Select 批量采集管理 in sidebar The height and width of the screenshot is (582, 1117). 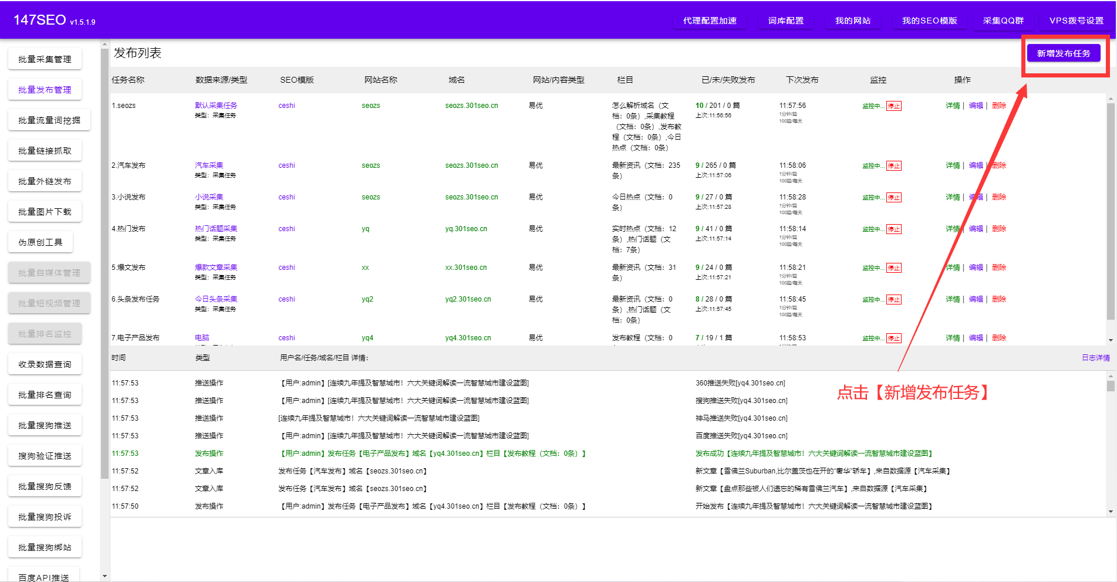(x=45, y=59)
